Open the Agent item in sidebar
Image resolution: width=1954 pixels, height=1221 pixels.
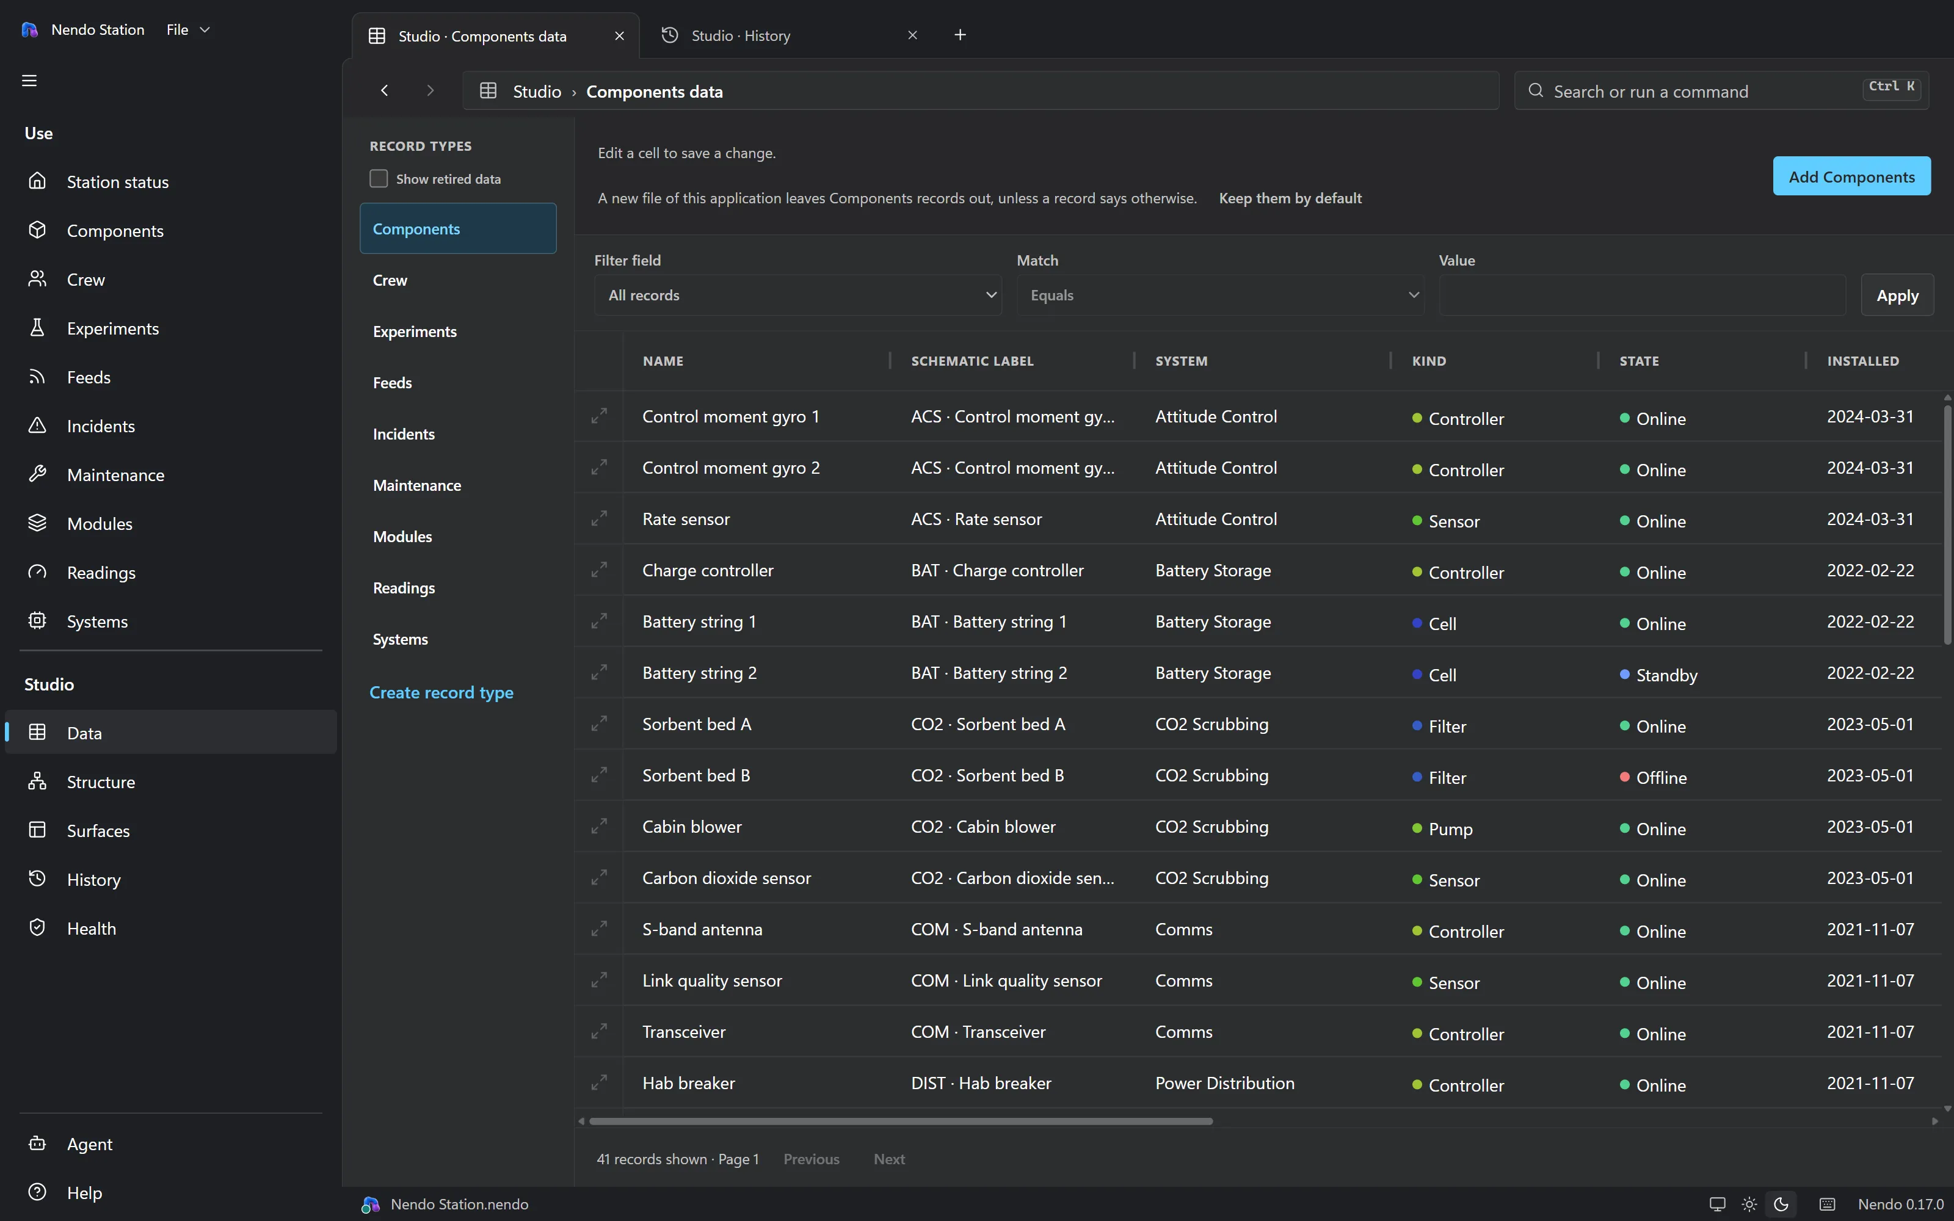(170, 1143)
